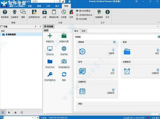
Task: Click 添加网站 add website globe icon
Action: pos(64,49)
